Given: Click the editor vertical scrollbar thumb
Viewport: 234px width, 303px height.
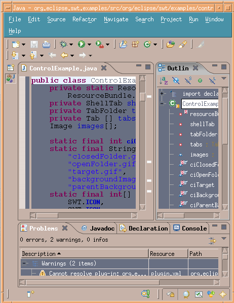Looking at the screenshot, I should click(143, 97).
